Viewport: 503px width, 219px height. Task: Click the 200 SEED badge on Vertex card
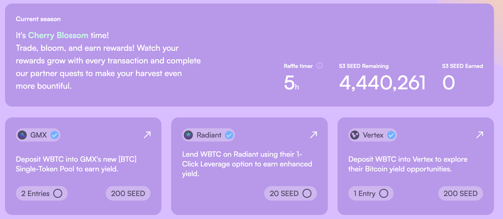coord(461,193)
